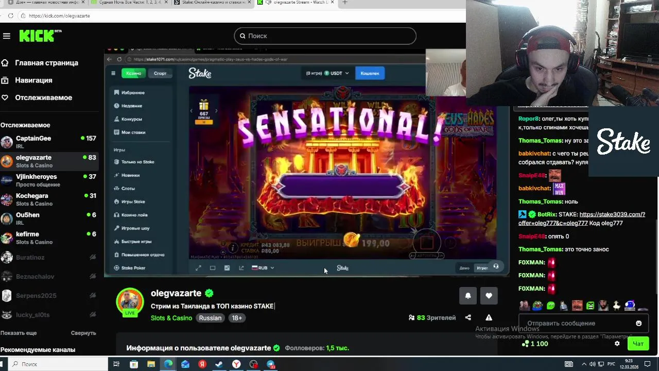Open Kochegara channel
Viewport: 659px width, 371px height.
coord(49,199)
